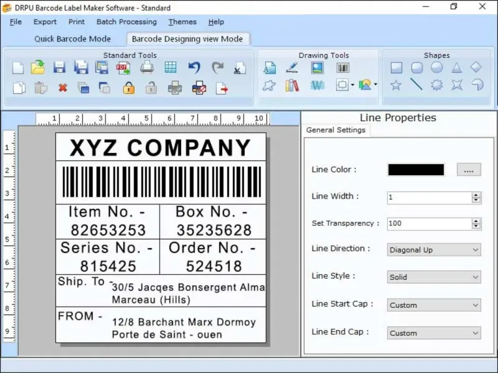Paste from clipboard icon
This screenshot has width=498, height=373.
click(40, 88)
